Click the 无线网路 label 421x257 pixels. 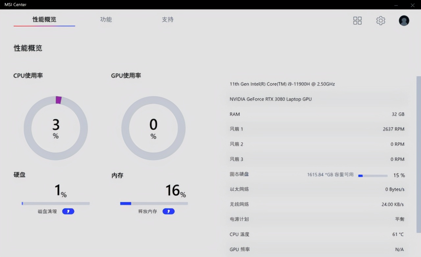[x=239, y=204]
